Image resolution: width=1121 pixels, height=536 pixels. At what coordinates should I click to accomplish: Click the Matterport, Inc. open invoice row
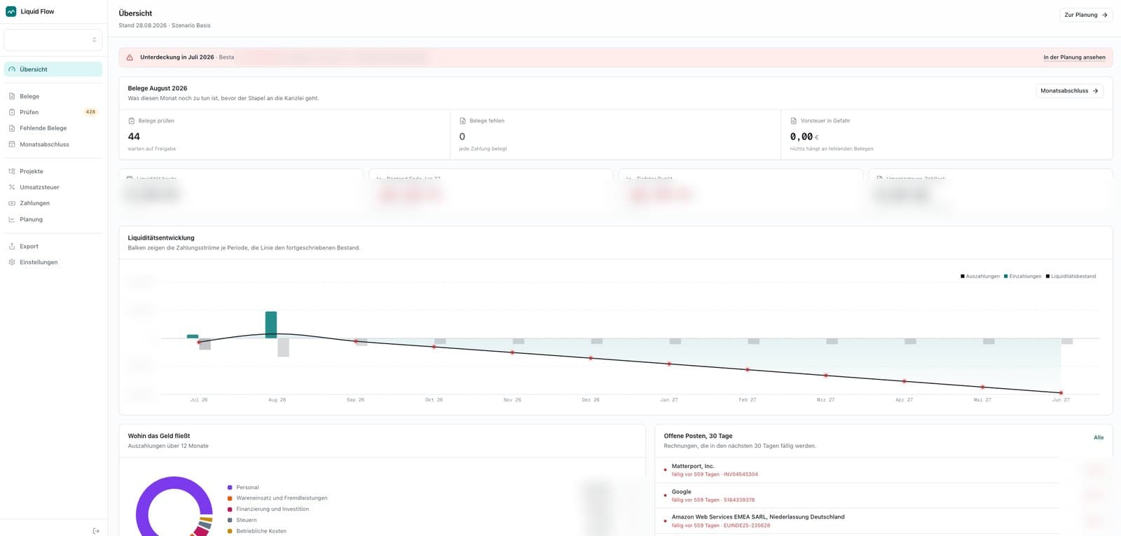coord(883,470)
